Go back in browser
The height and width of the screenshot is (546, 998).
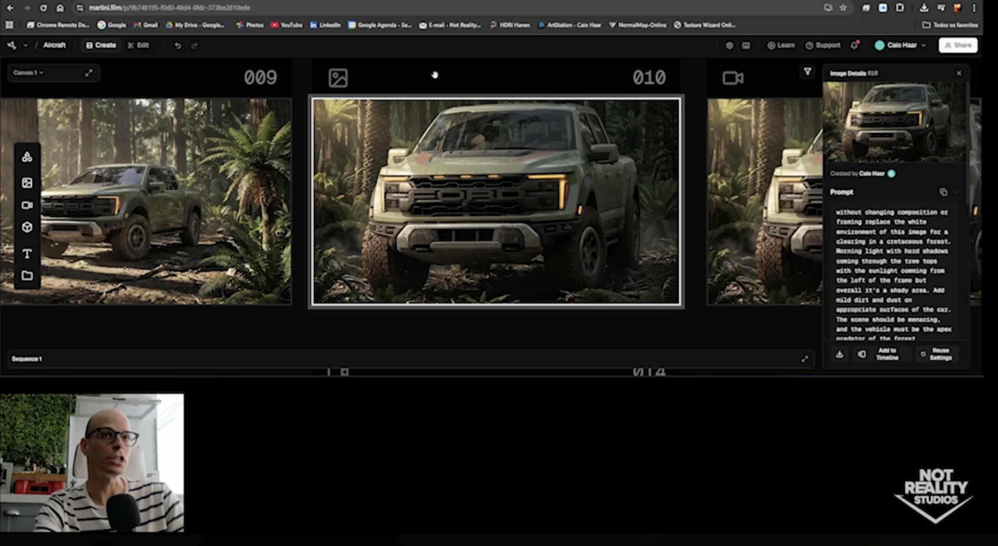tap(11, 8)
